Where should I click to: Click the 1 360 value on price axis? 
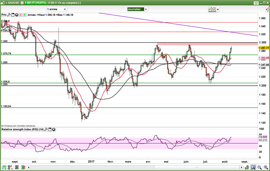click(262, 18)
